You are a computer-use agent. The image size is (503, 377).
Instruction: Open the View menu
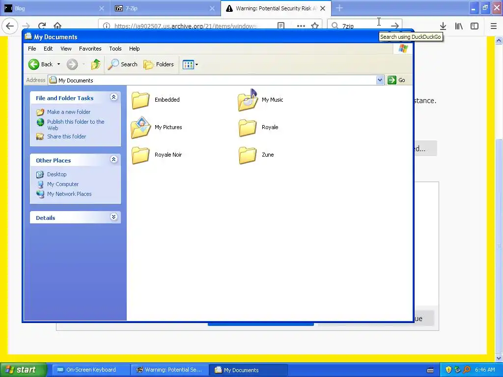(x=66, y=49)
